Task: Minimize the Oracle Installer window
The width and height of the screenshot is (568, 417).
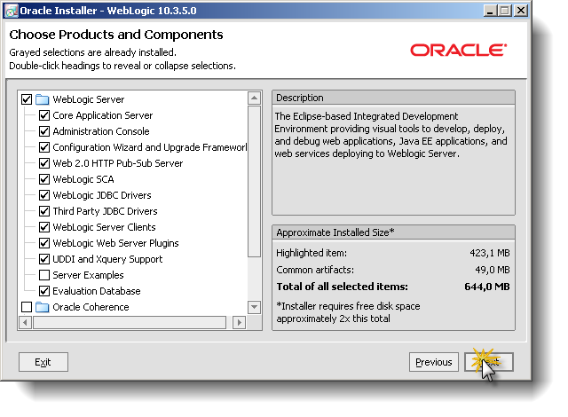Action: tap(490, 11)
